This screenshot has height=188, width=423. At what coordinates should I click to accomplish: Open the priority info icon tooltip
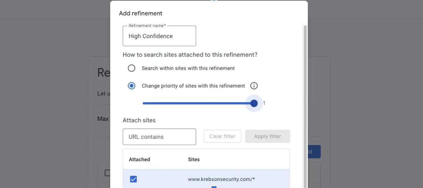[254, 86]
